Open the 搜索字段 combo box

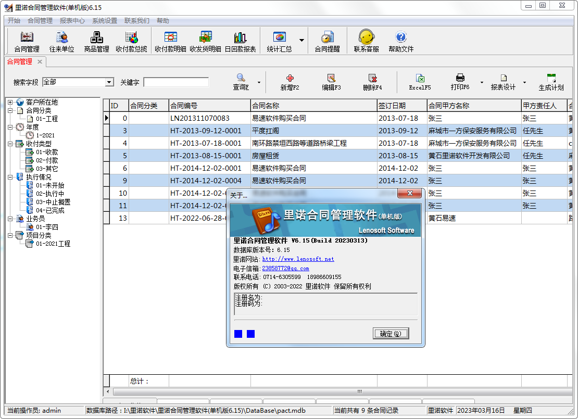click(78, 82)
